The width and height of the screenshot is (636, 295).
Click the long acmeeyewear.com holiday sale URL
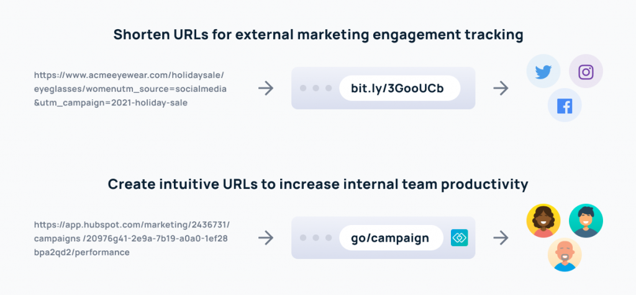pyautogui.click(x=130, y=89)
